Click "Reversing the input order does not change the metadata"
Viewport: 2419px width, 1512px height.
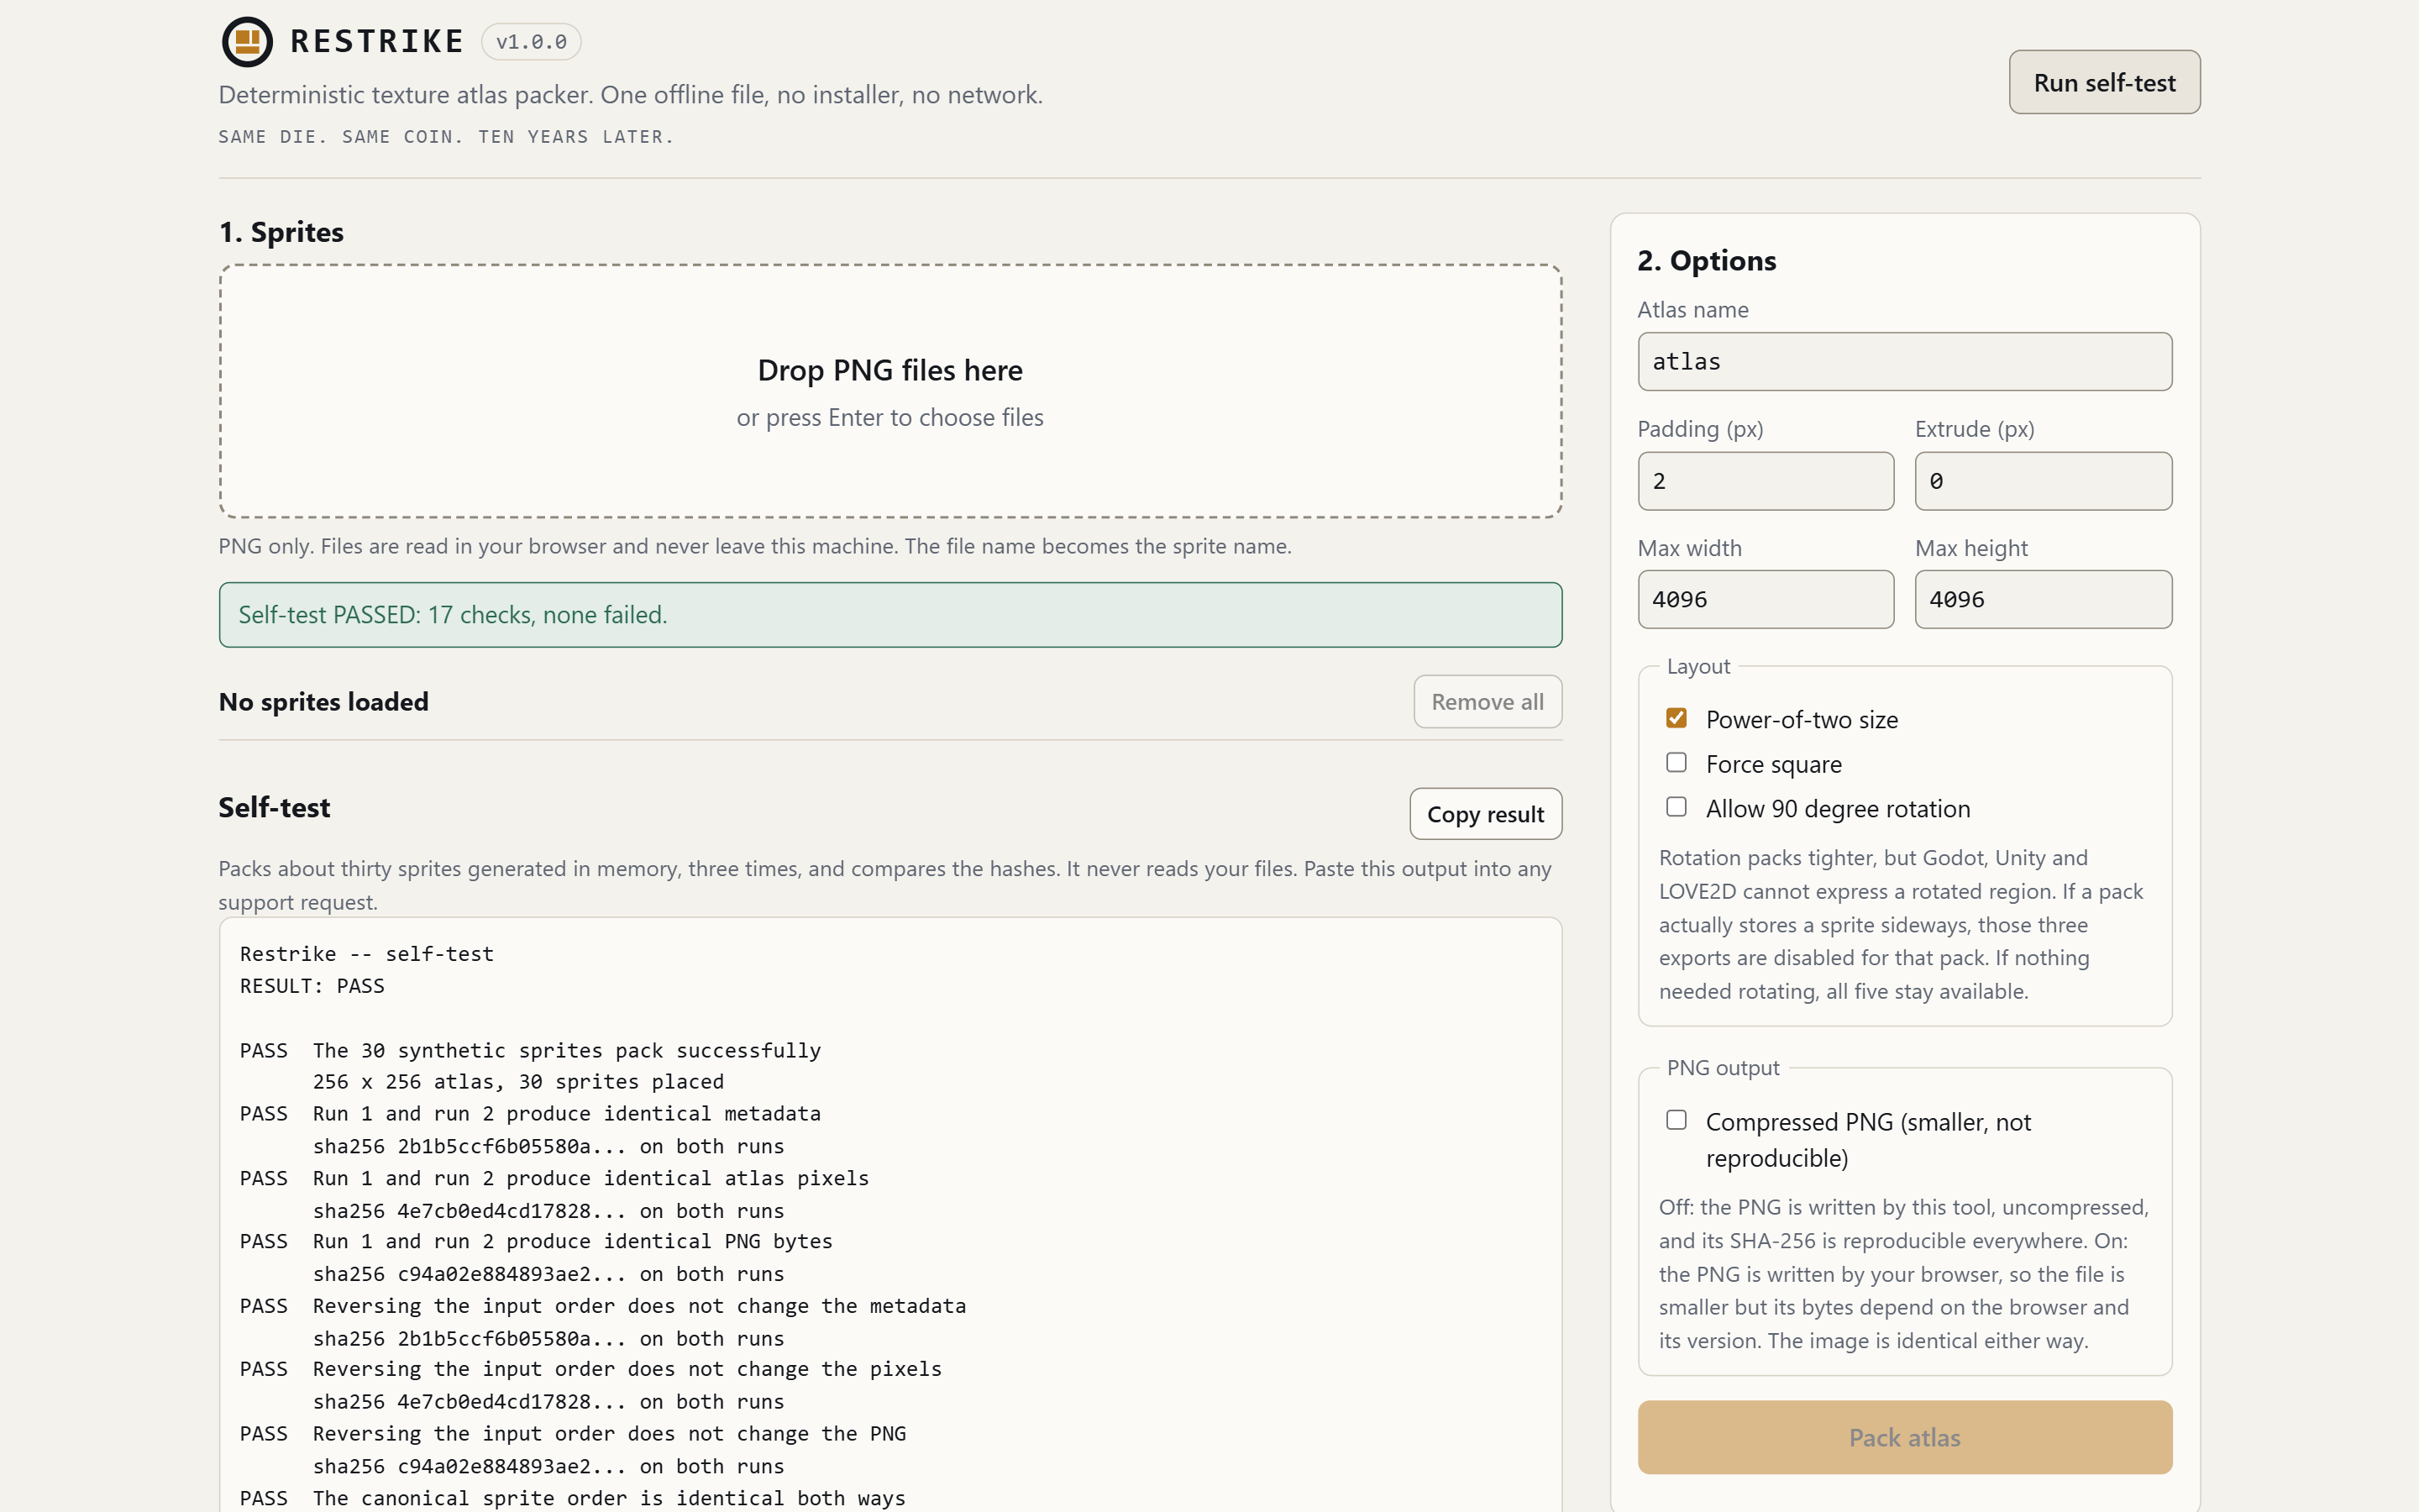(640, 1306)
